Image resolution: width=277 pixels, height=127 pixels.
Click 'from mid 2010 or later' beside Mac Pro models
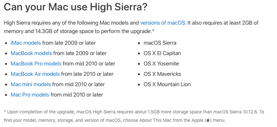[x=77, y=95]
